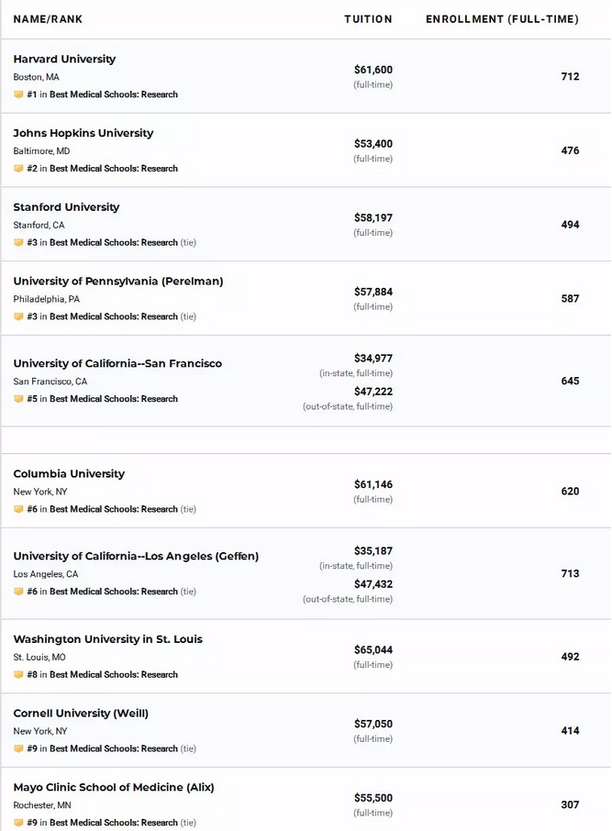This screenshot has height=831, width=612.
Task: Select Cornell's enrollment figure 414
Action: [570, 731]
